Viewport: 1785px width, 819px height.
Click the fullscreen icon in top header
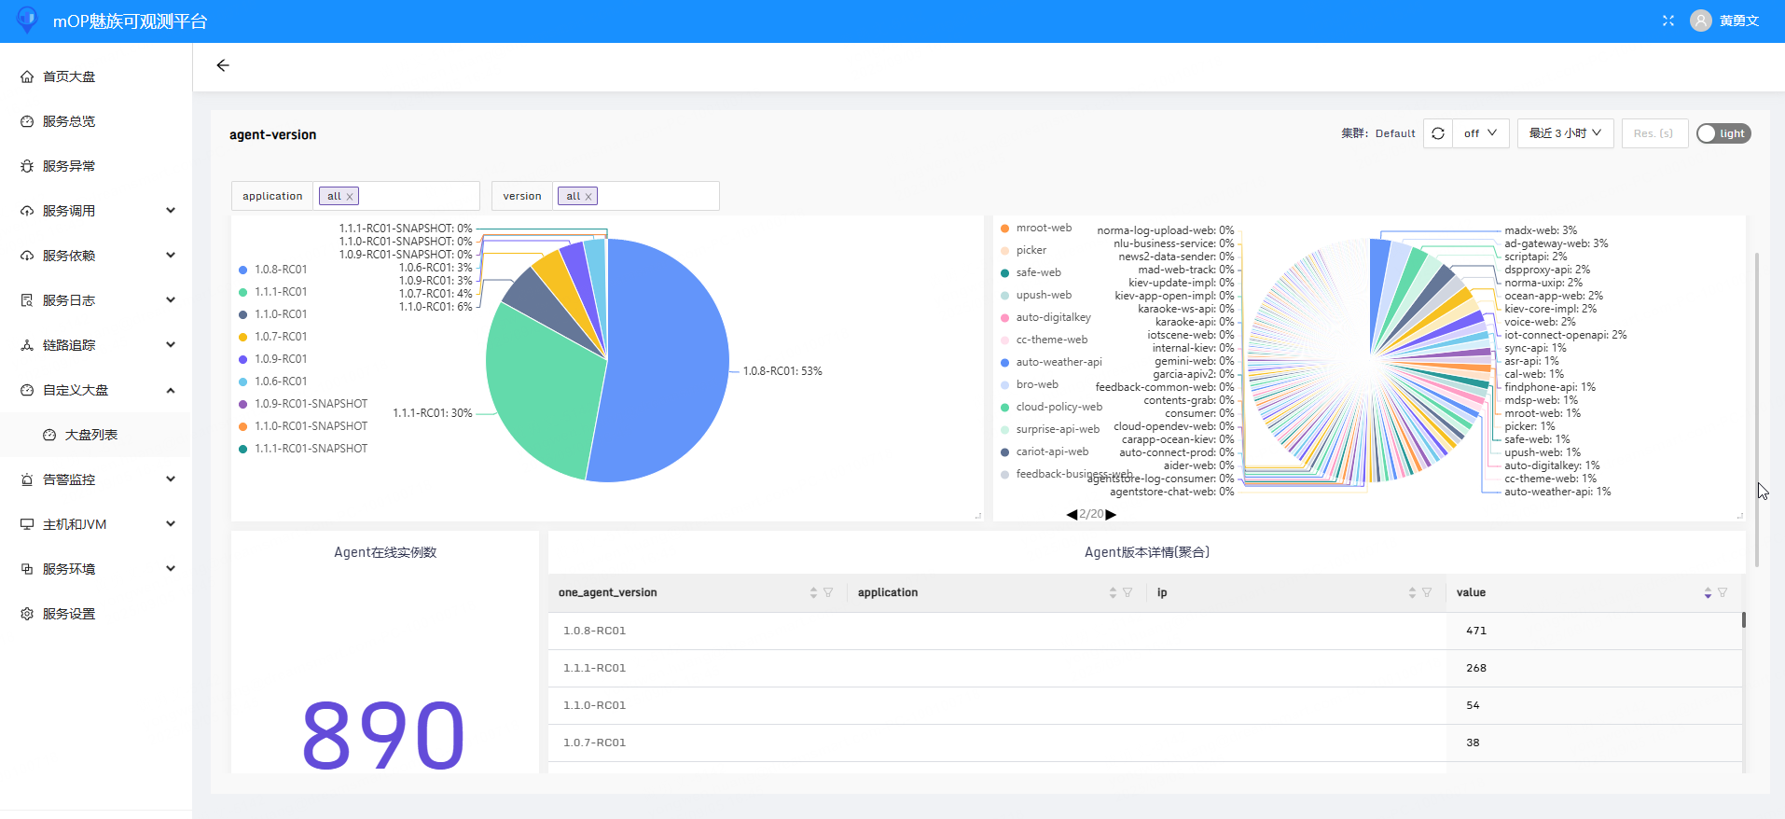click(x=1668, y=21)
